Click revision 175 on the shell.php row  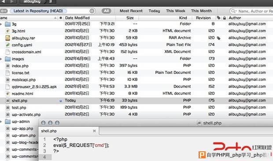(x=211, y=100)
